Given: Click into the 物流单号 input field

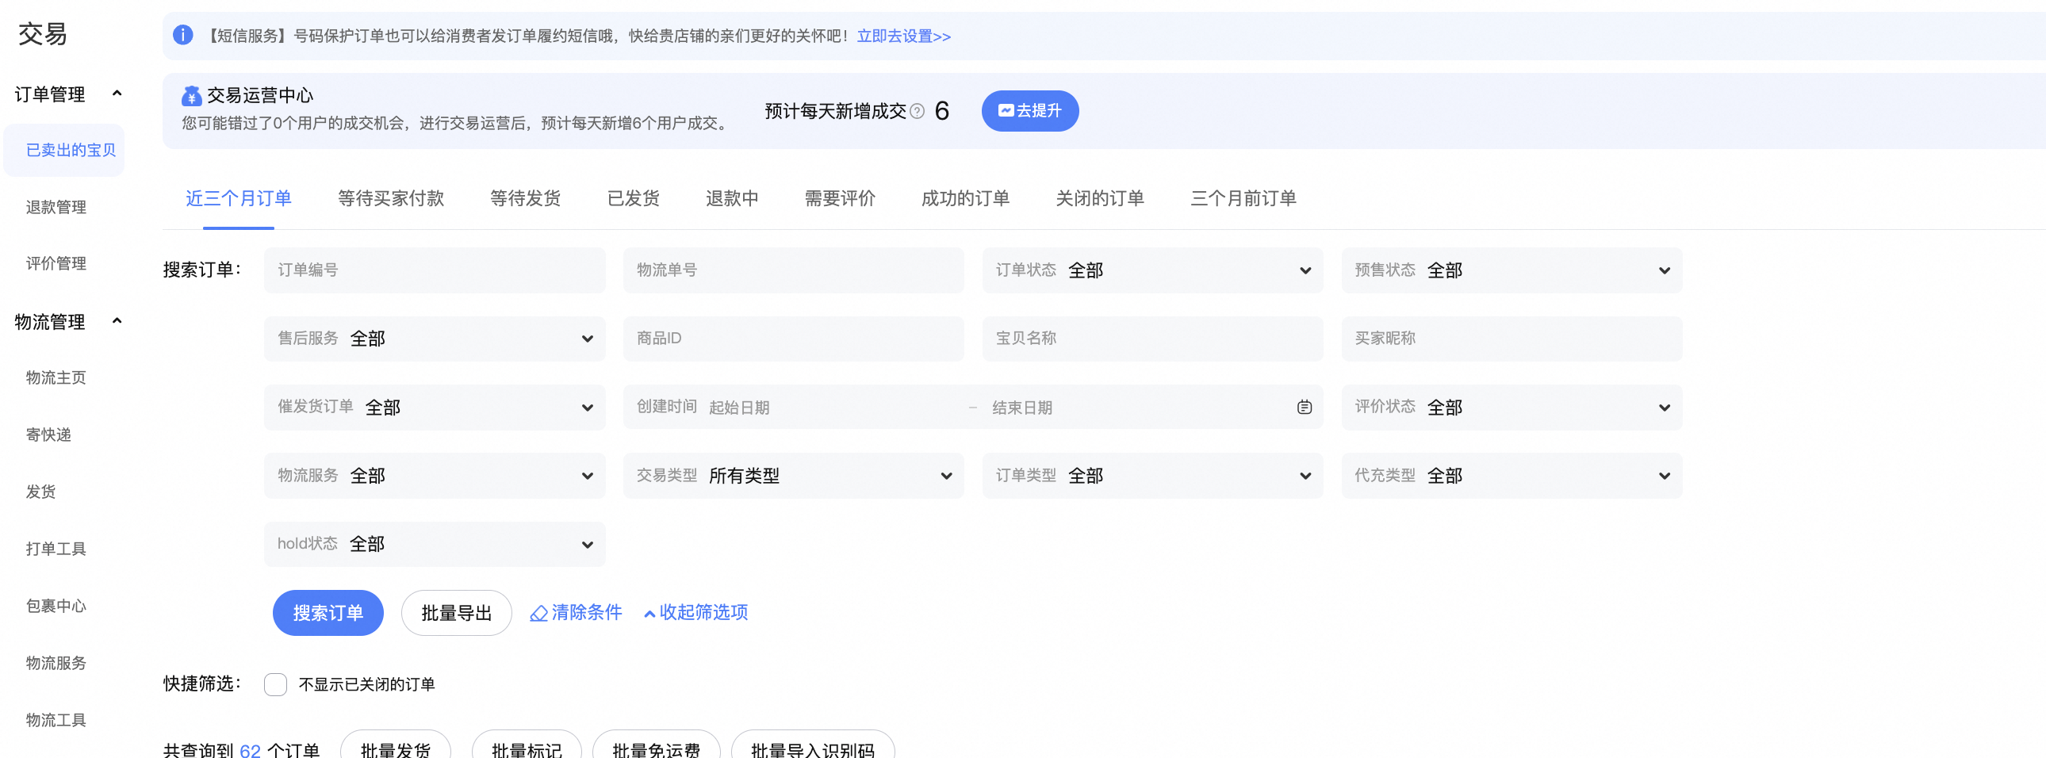Looking at the screenshot, I should click(794, 270).
